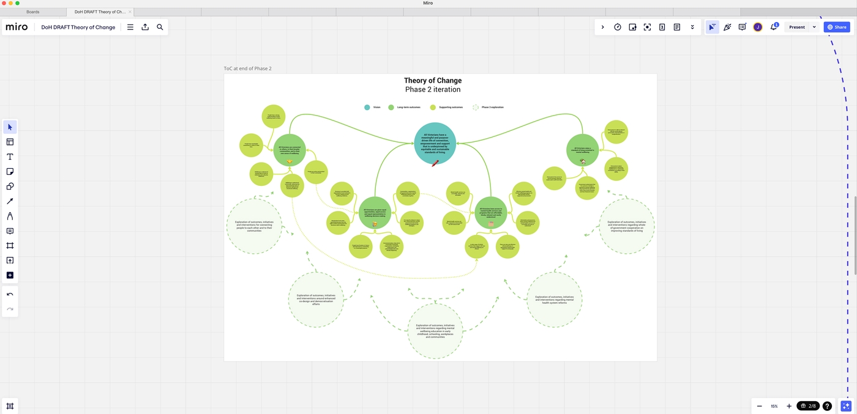
Task: Select the Sticky note tool
Action: (x=10, y=172)
